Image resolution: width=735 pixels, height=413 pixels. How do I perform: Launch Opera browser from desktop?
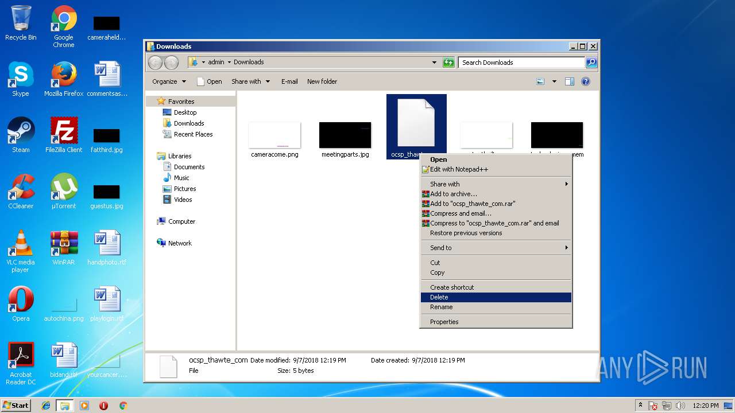21,304
